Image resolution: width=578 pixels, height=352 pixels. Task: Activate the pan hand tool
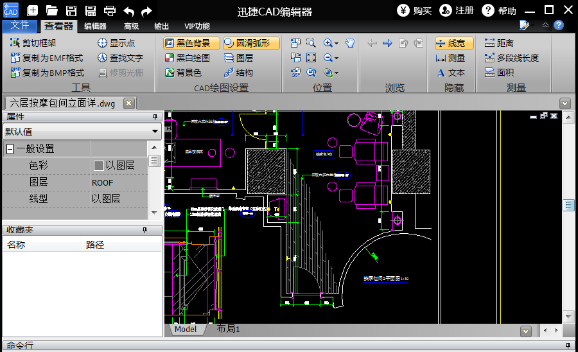click(x=349, y=43)
